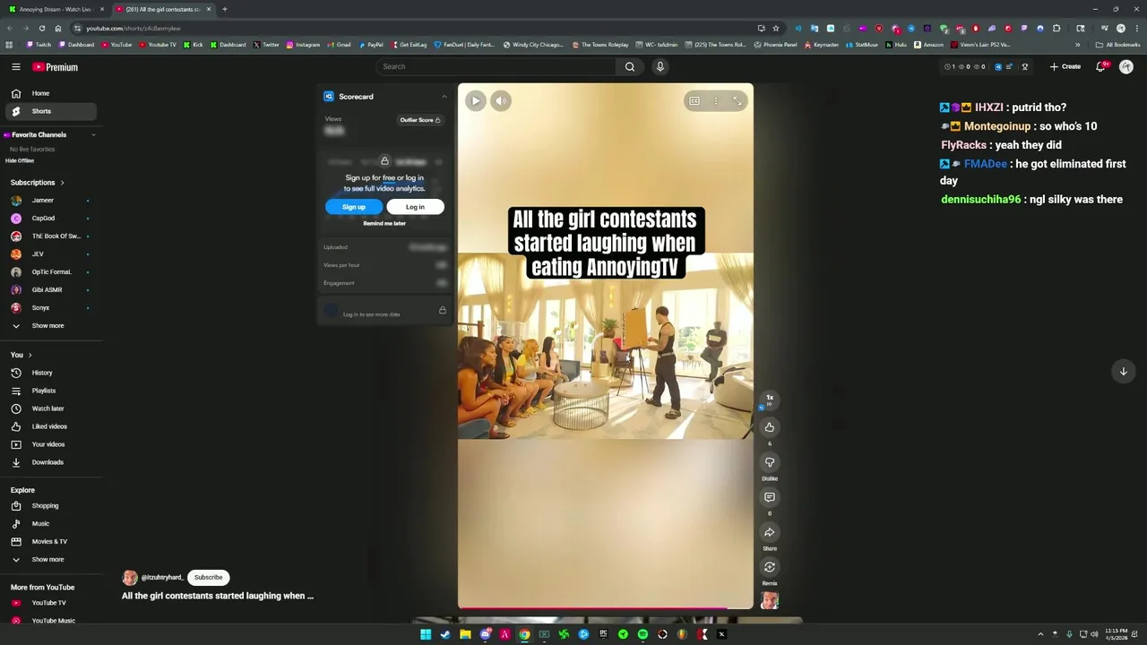Screen dimensions: 1147x645
Task: Open the sound thumbnail below Remix
Action: click(770, 600)
